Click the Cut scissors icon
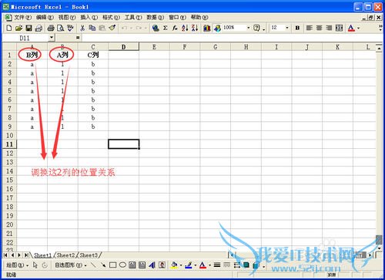The image size is (385, 280). click(82, 28)
